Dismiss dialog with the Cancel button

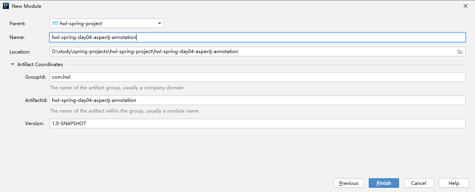click(419, 183)
